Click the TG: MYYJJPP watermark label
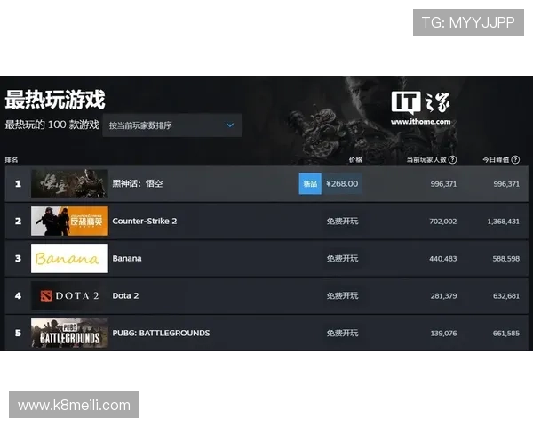 pyautogui.click(x=468, y=21)
